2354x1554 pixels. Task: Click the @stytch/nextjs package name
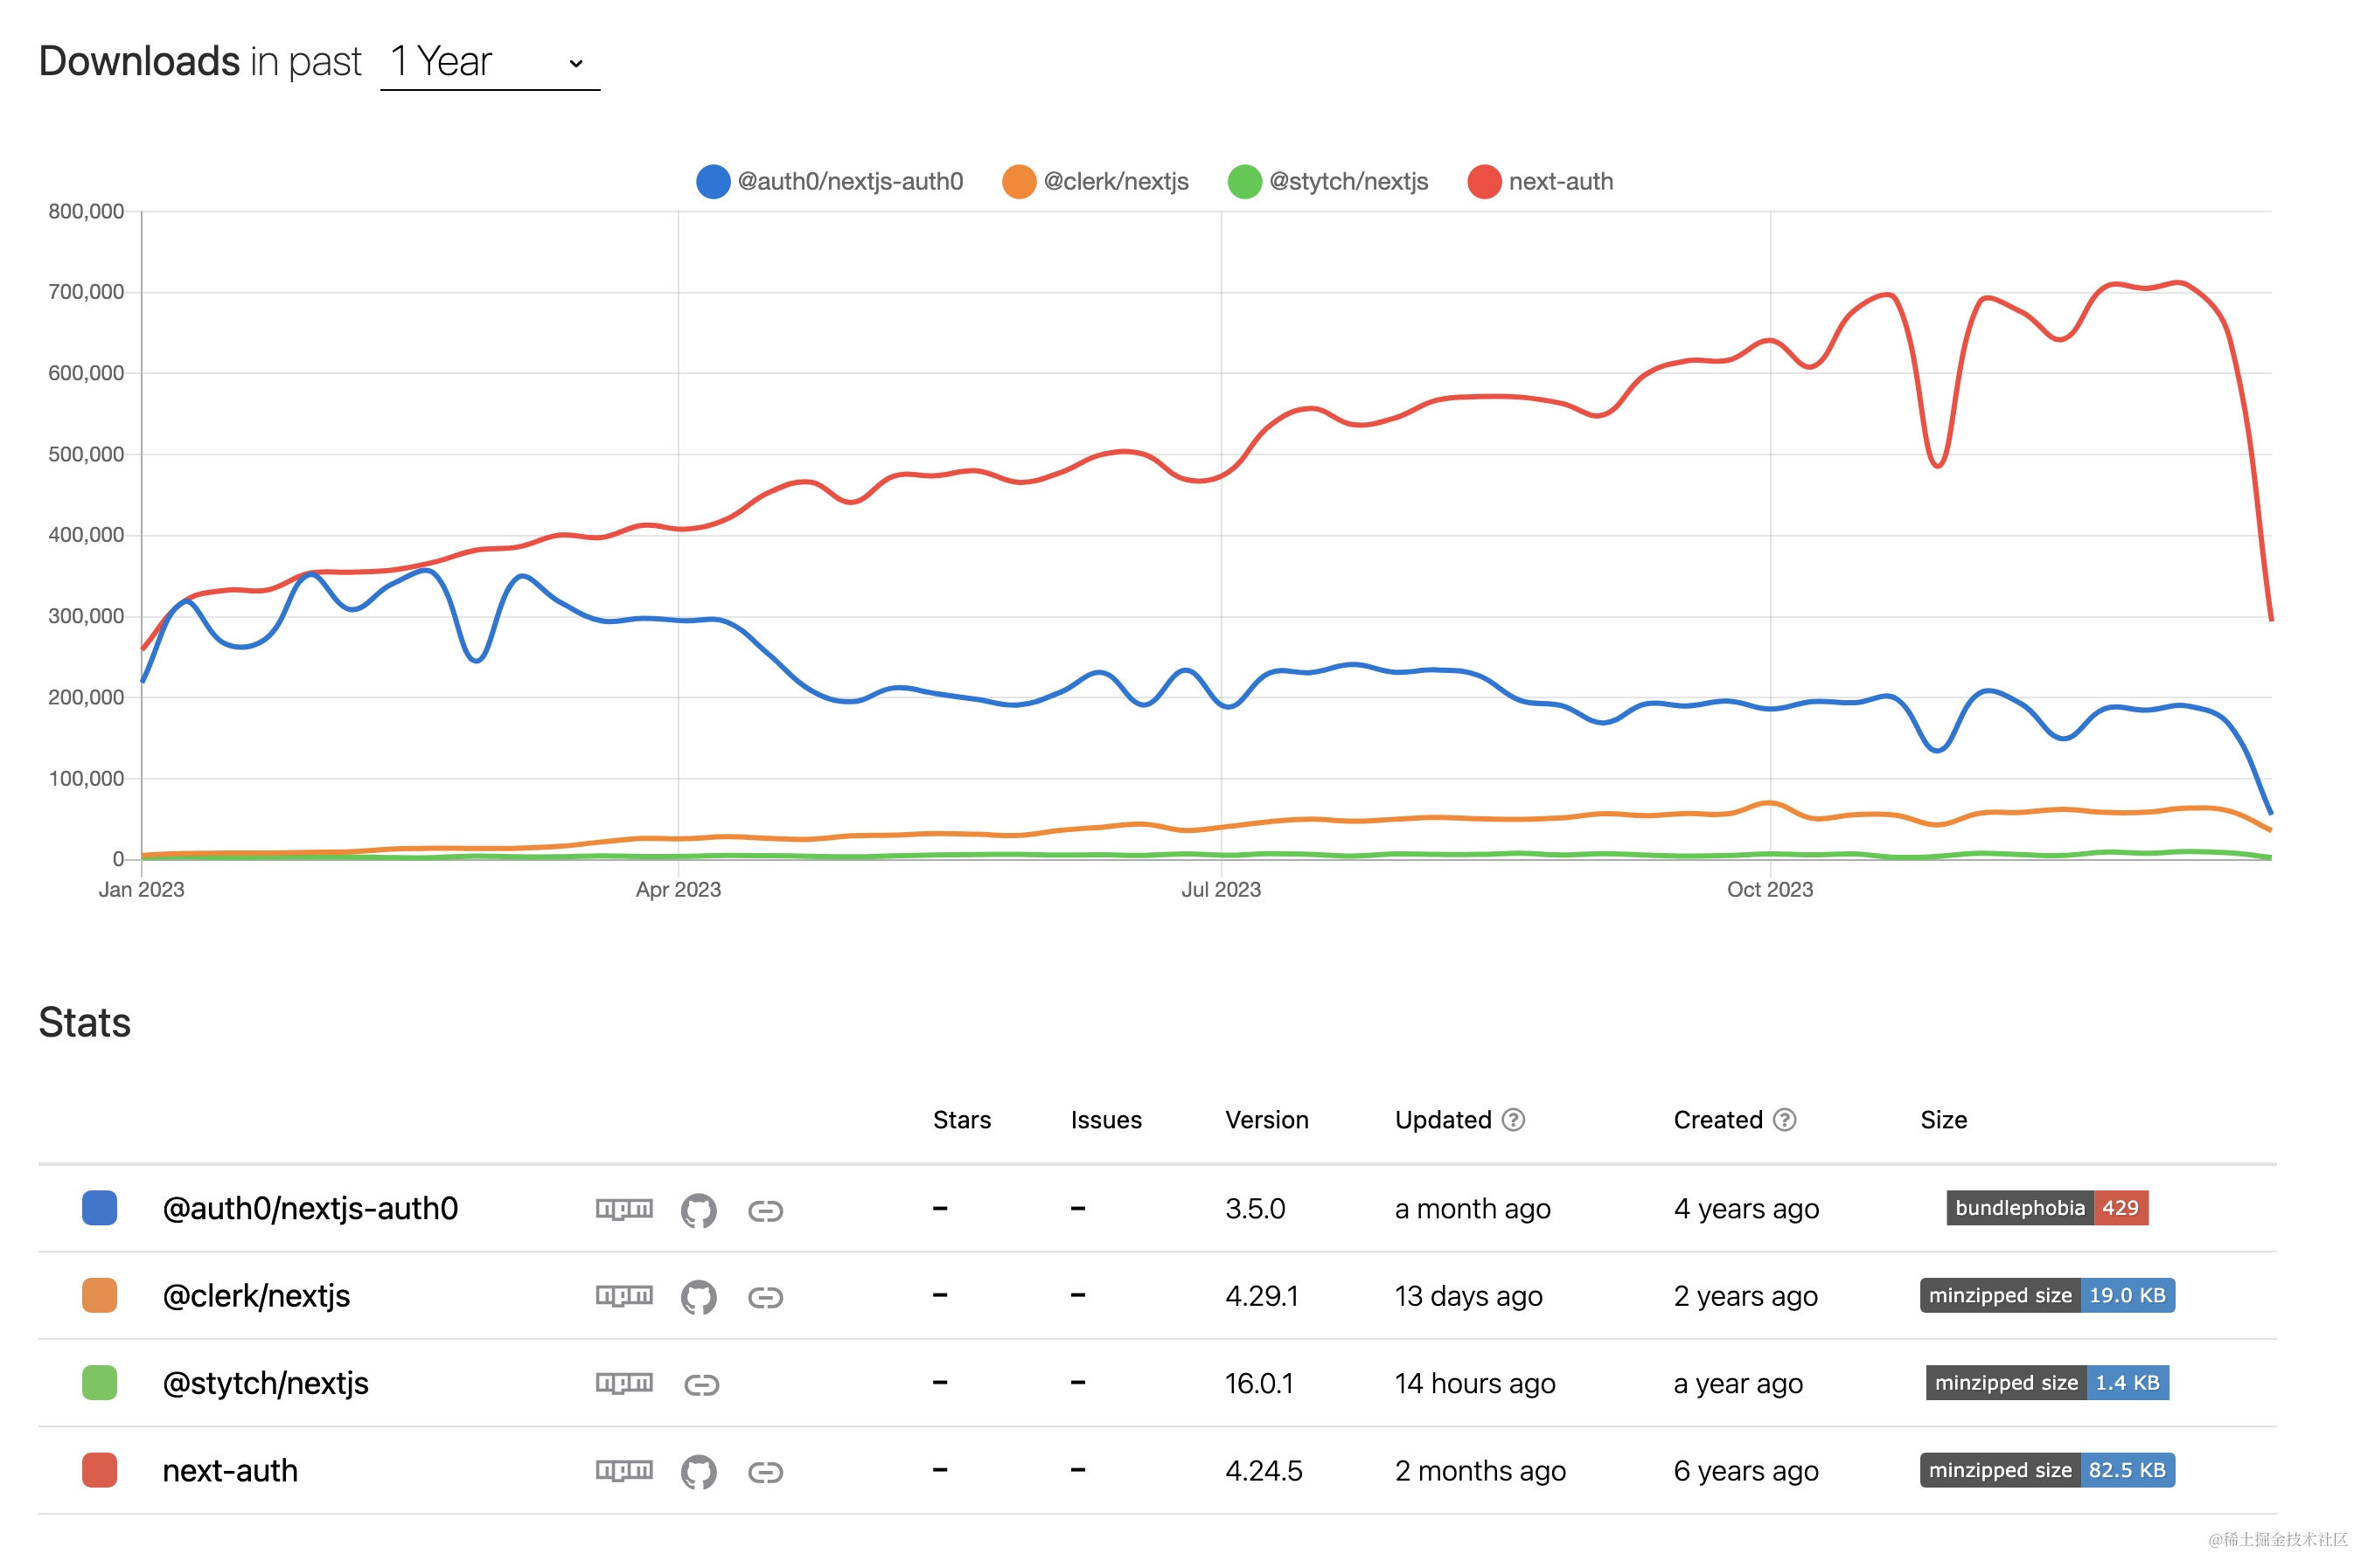[x=265, y=1383]
